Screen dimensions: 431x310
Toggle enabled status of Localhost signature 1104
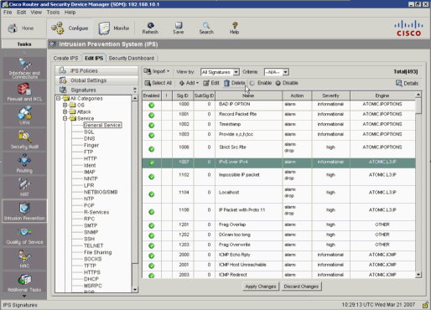152,194
